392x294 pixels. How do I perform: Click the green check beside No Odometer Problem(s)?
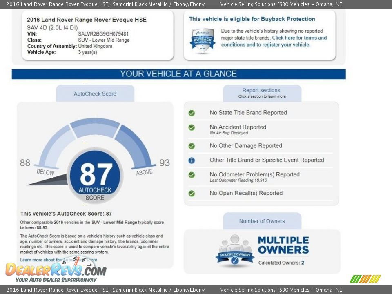tap(192, 175)
